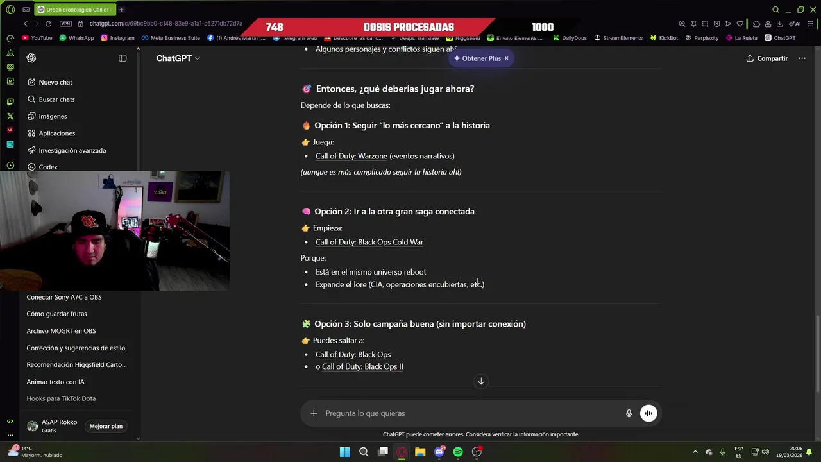Open chat Animar texto con IA
Image resolution: width=821 pixels, height=462 pixels.
click(x=55, y=382)
